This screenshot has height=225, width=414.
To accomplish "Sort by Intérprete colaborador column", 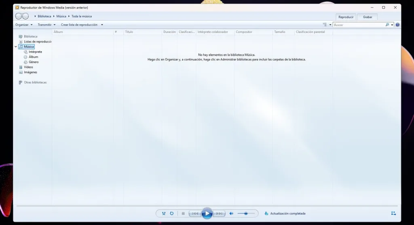I will coord(215,32).
